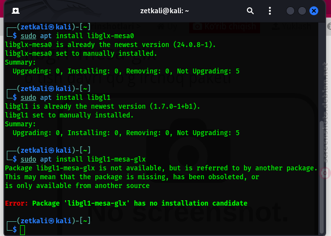Click the terminal vertical scrollbar thumb

click(x=322, y=177)
